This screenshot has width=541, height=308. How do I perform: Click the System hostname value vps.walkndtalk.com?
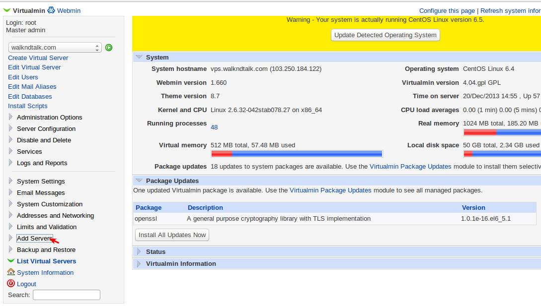[x=266, y=68]
